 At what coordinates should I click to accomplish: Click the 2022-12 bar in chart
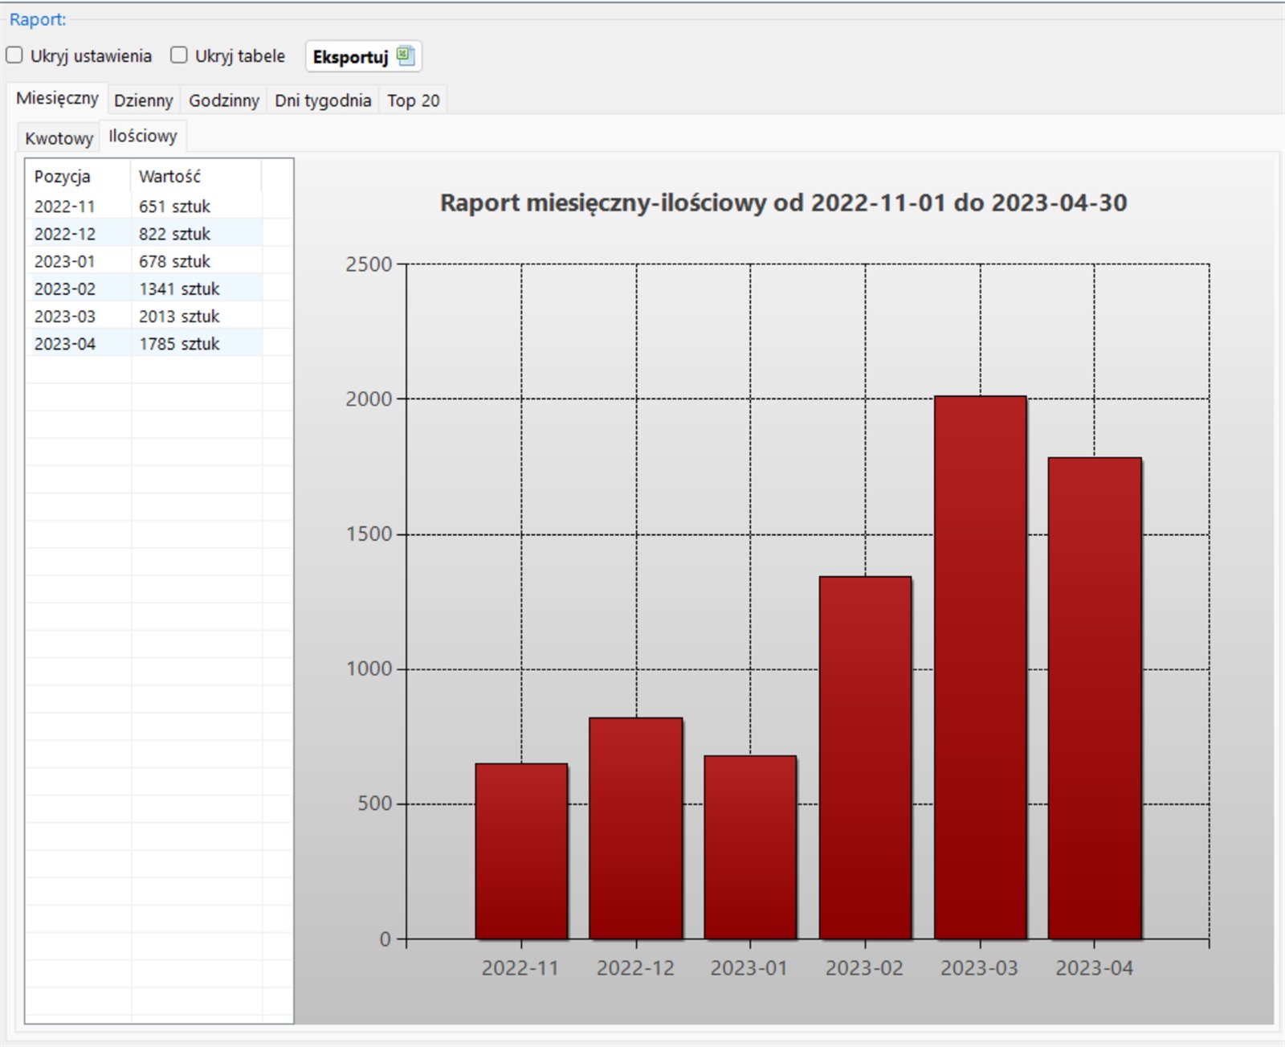635,828
